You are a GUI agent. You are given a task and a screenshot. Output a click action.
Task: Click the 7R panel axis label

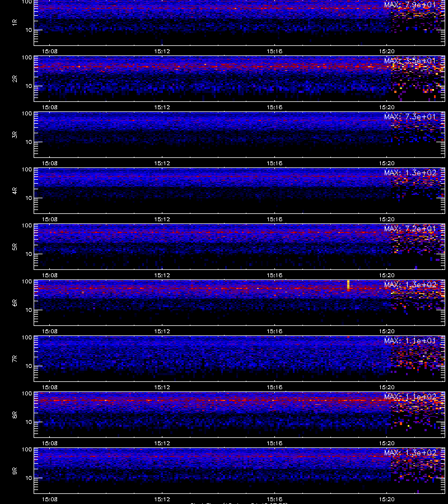pos(15,359)
